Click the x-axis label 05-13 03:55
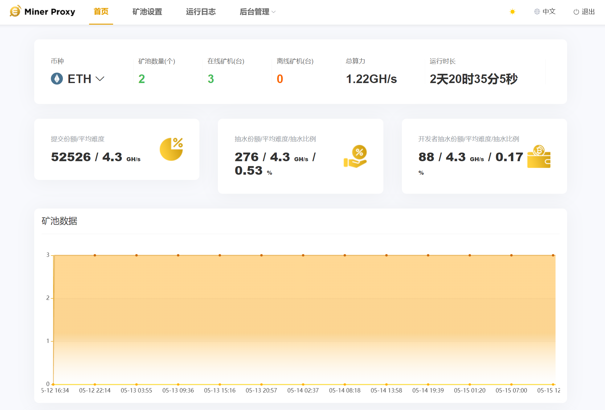 point(137,390)
